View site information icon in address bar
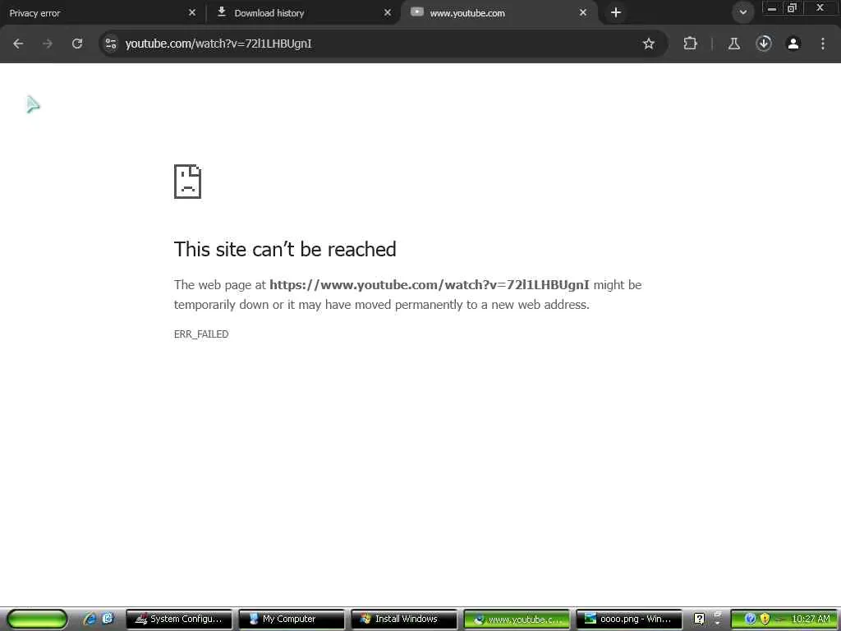This screenshot has width=841, height=631. point(111,44)
